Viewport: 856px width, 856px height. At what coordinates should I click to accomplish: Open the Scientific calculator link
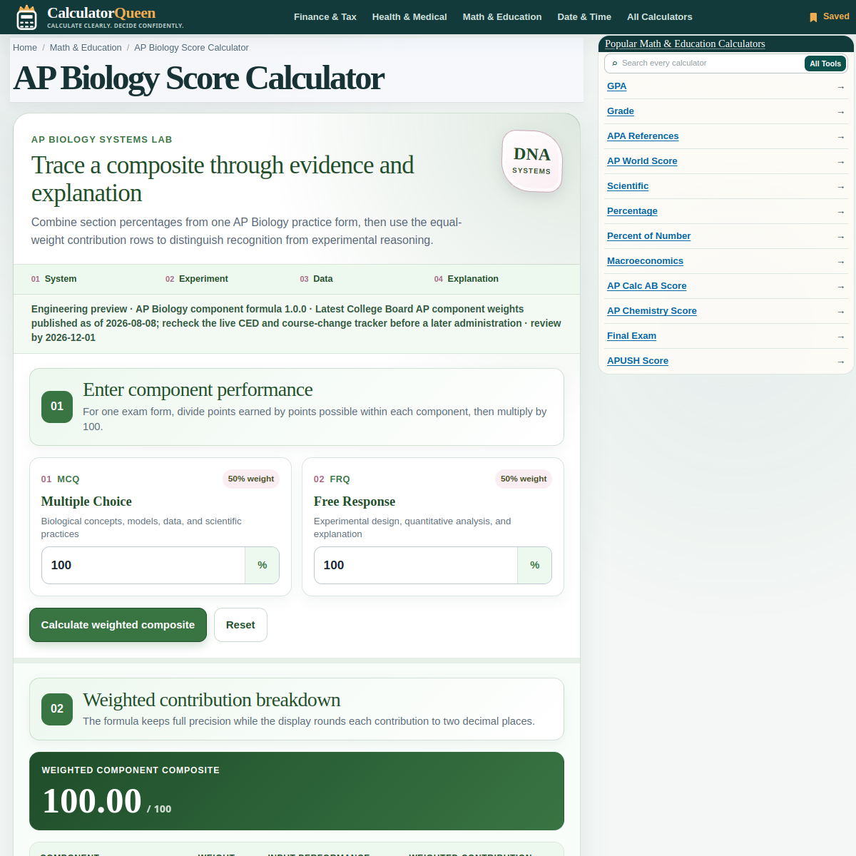pos(628,186)
